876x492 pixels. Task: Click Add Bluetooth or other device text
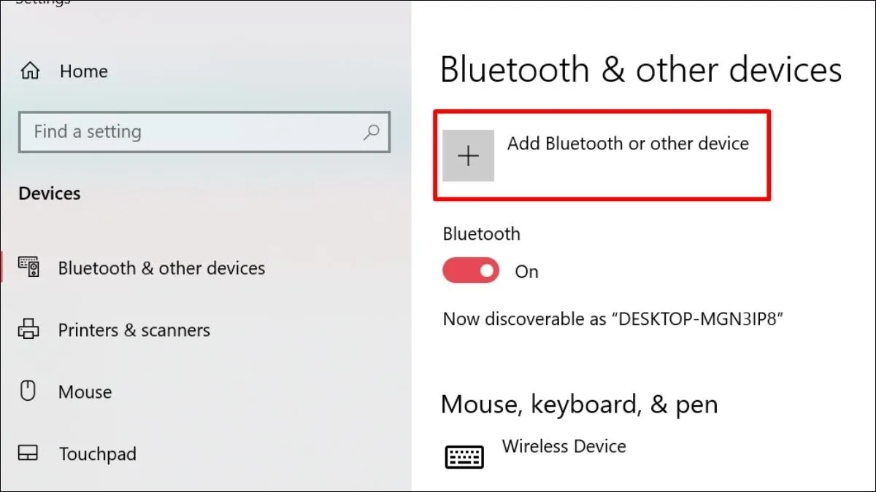tap(628, 144)
